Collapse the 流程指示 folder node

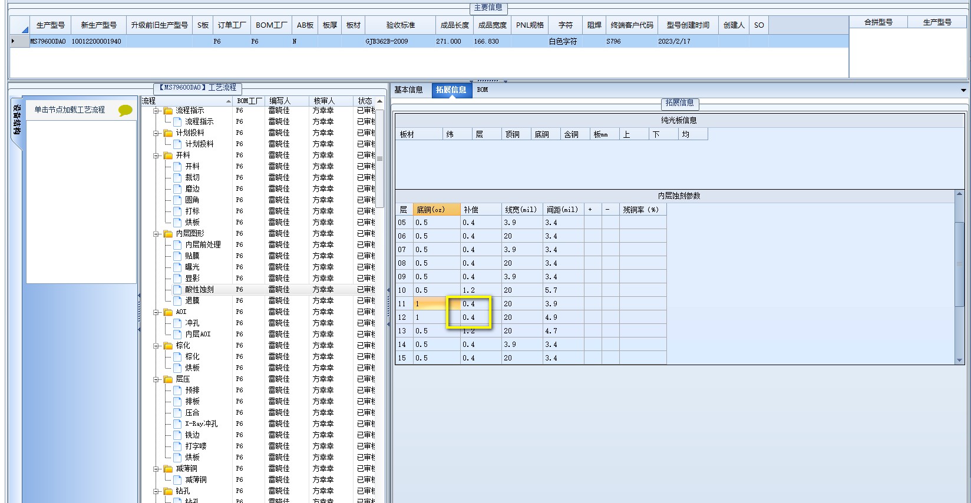[157, 111]
